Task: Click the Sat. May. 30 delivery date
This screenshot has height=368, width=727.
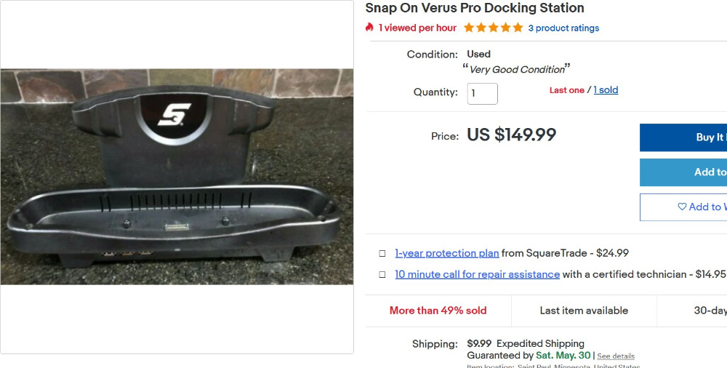Action: (x=563, y=356)
